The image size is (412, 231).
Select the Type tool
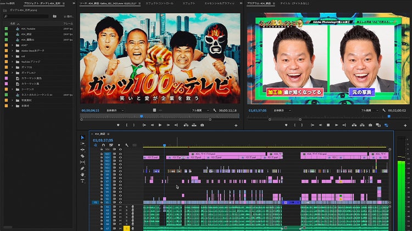(x=82, y=181)
